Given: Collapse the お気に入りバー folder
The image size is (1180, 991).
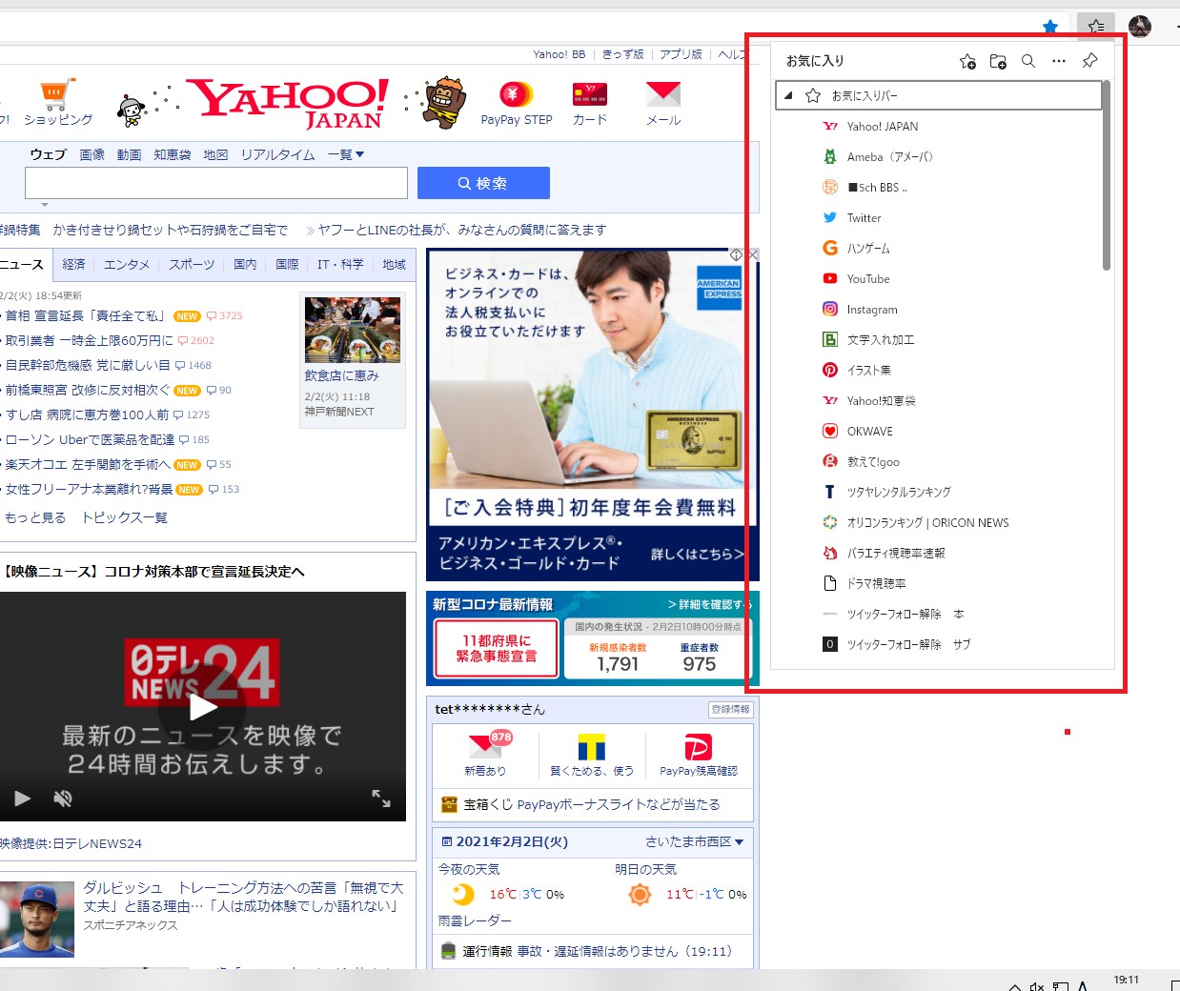Looking at the screenshot, I should (x=788, y=95).
